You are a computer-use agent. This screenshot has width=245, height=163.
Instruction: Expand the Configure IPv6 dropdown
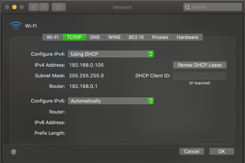(x=110, y=101)
